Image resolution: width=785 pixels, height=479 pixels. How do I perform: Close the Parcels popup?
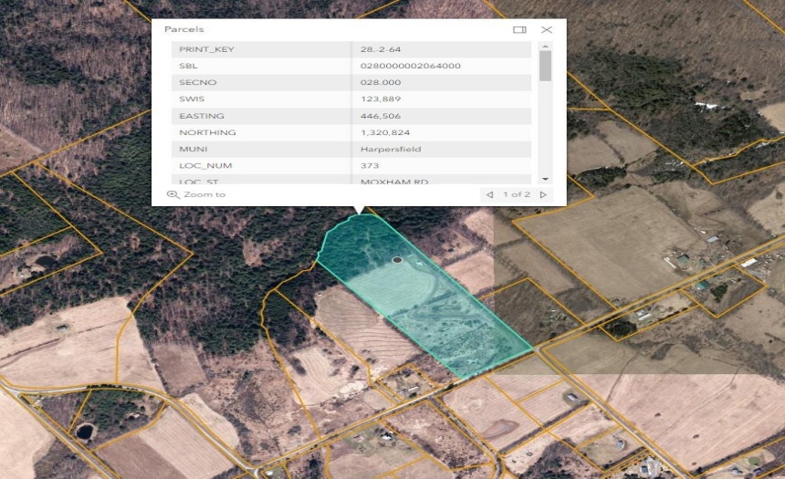click(546, 30)
